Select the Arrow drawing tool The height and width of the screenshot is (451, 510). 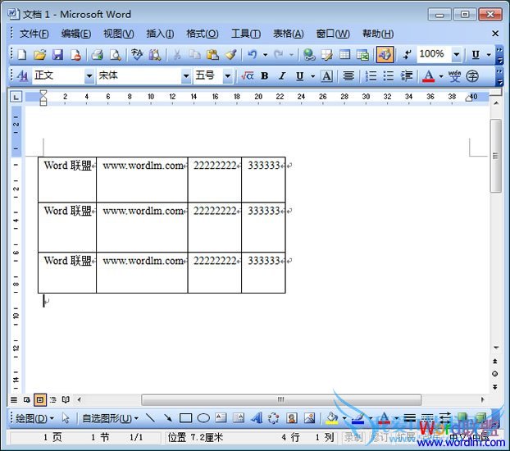pyautogui.click(x=168, y=418)
